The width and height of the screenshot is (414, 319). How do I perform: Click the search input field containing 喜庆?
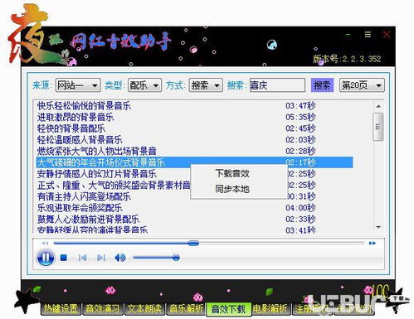[277, 85]
